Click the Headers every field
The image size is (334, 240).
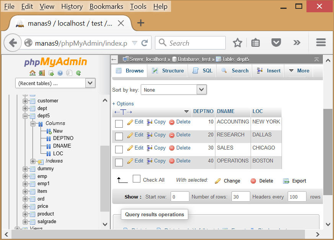[297, 197]
